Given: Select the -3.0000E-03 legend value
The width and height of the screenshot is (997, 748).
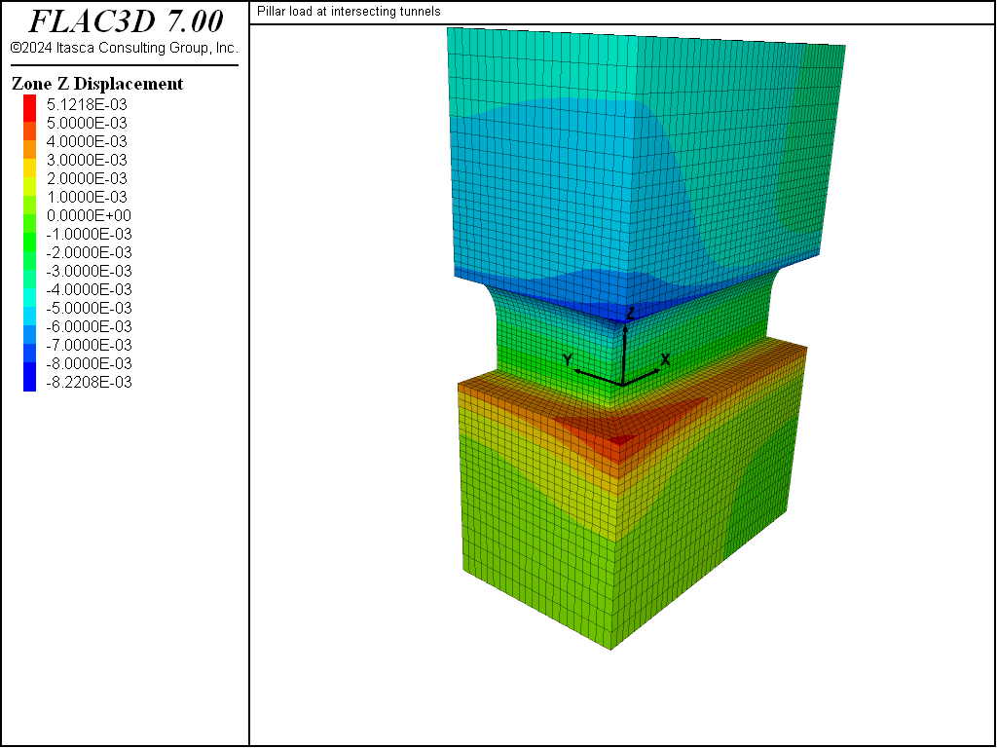Looking at the screenshot, I should [89, 271].
